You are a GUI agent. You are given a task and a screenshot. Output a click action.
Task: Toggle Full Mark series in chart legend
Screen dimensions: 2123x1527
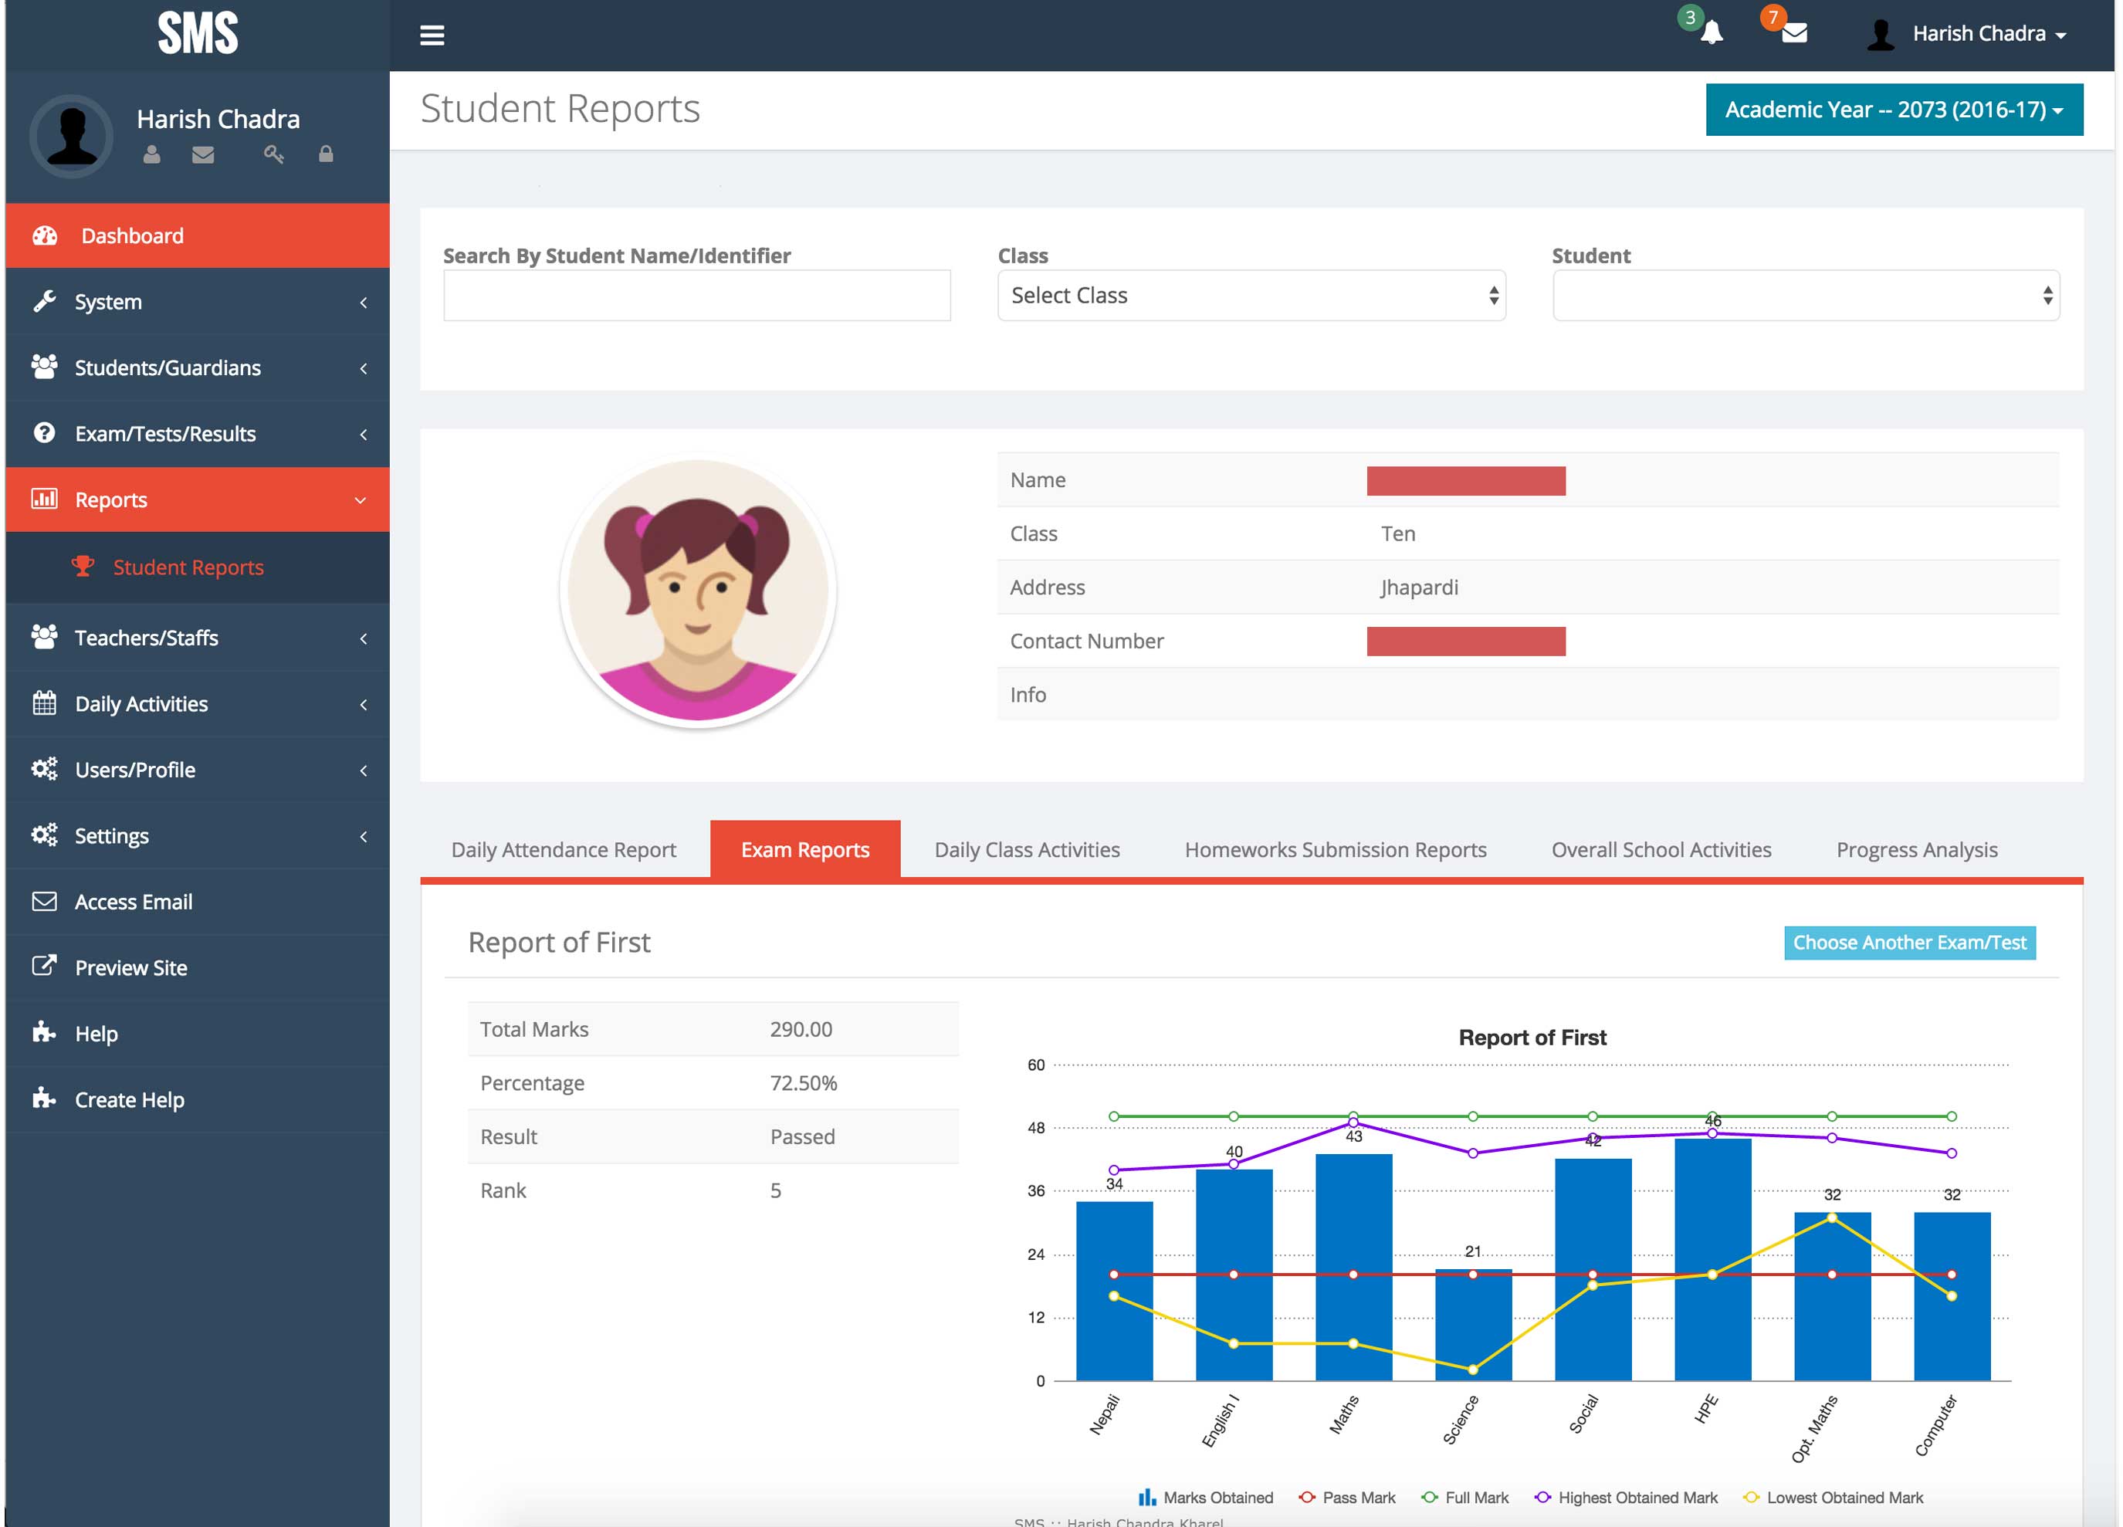tap(1465, 1497)
